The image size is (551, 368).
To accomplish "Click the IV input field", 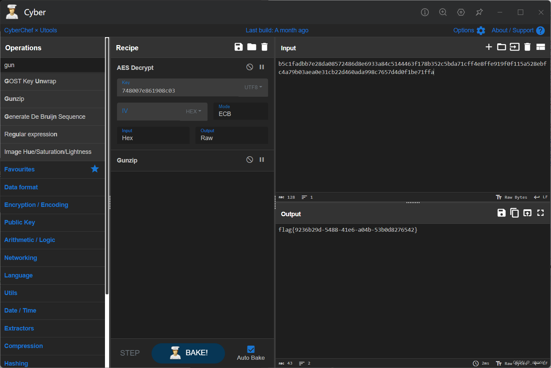I will tap(149, 112).
